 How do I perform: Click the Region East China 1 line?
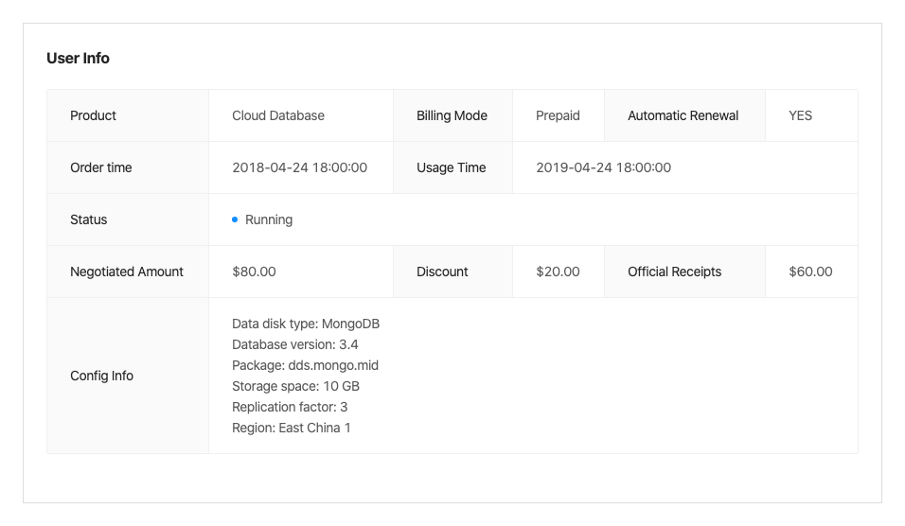[292, 428]
